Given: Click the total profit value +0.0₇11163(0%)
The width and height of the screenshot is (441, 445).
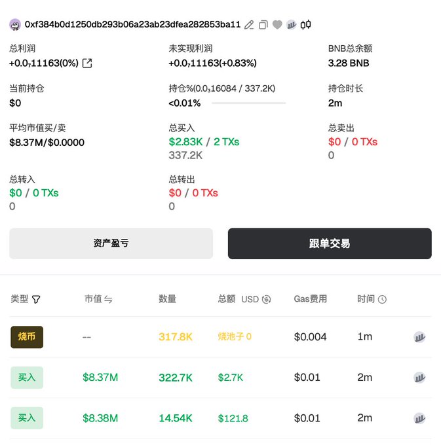Looking at the screenshot, I should pyautogui.click(x=44, y=63).
